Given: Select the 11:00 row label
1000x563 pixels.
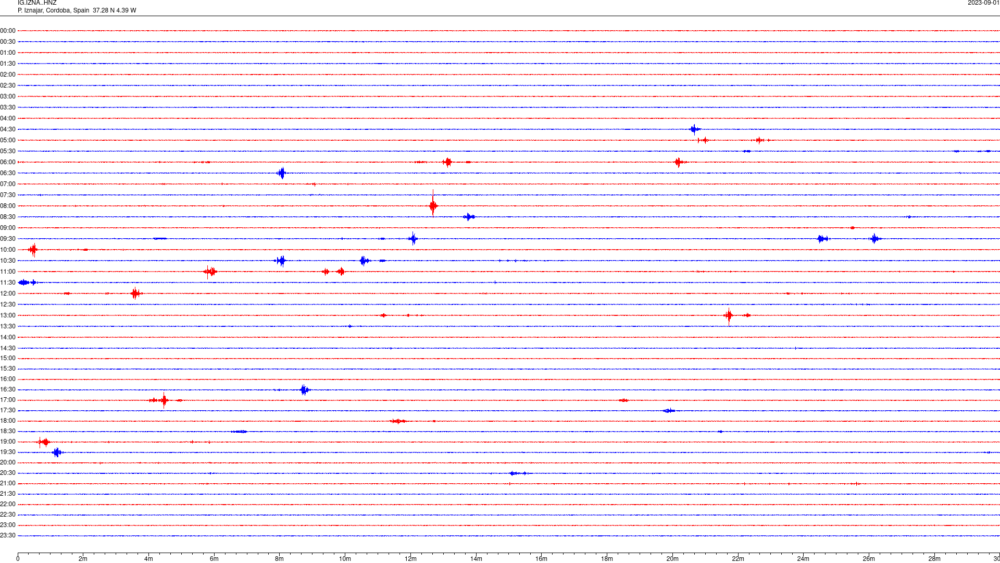Looking at the screenshot, I should click(8, 272).
